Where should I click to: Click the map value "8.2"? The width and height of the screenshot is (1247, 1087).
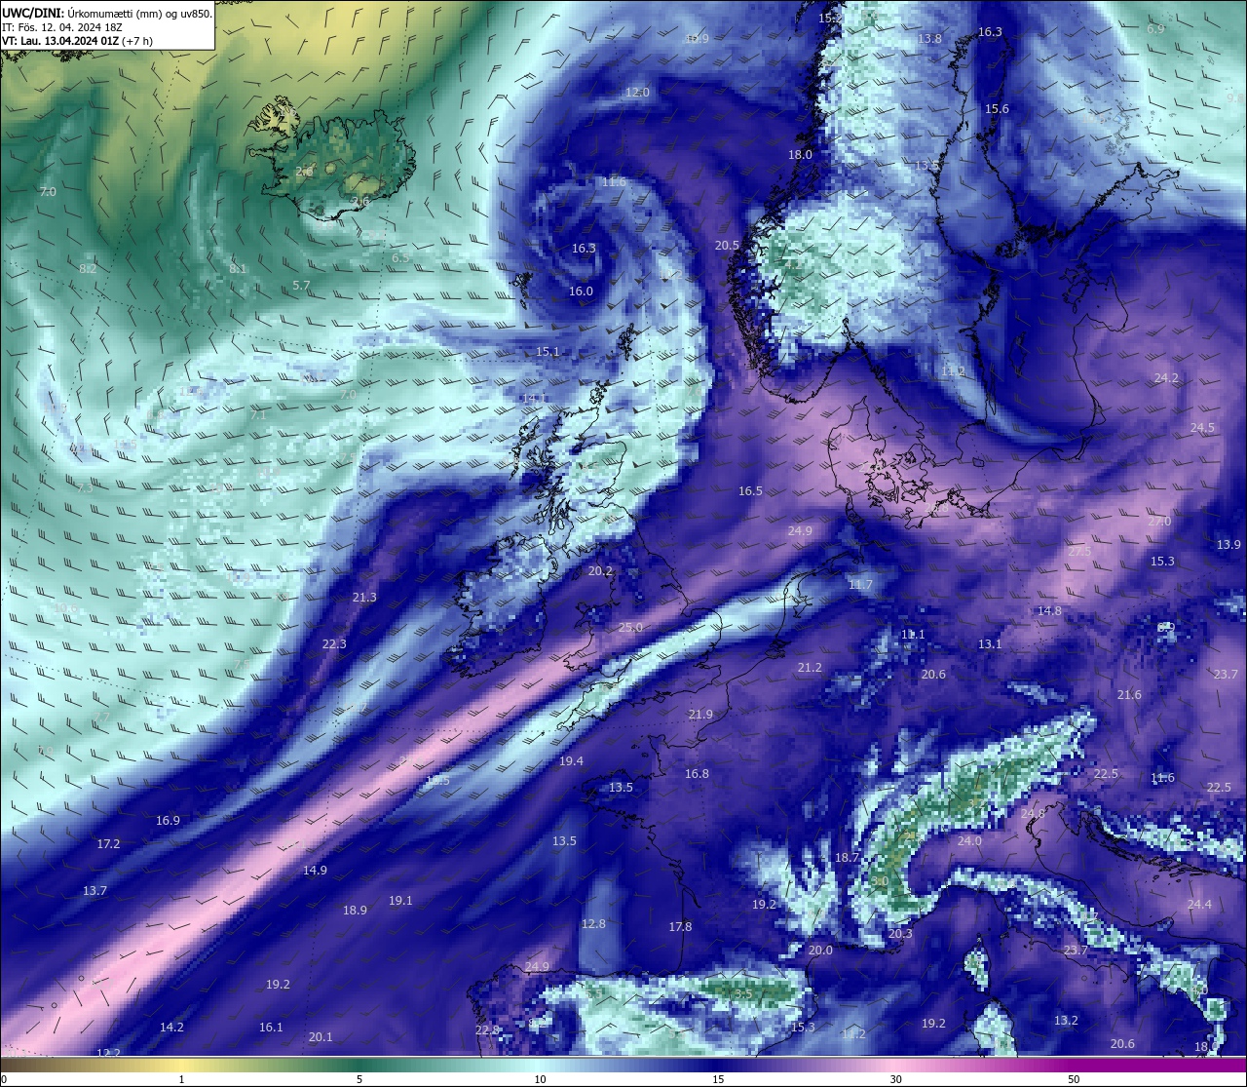coord(88,269)
